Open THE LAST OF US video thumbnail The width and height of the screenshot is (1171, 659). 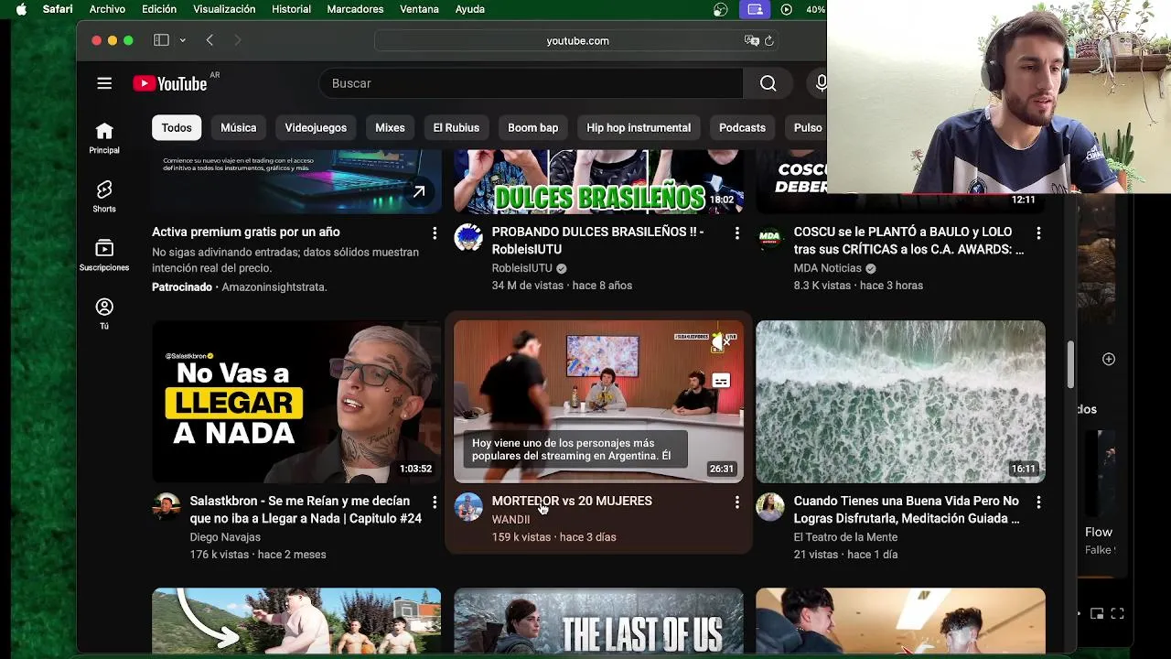point(598,621)
